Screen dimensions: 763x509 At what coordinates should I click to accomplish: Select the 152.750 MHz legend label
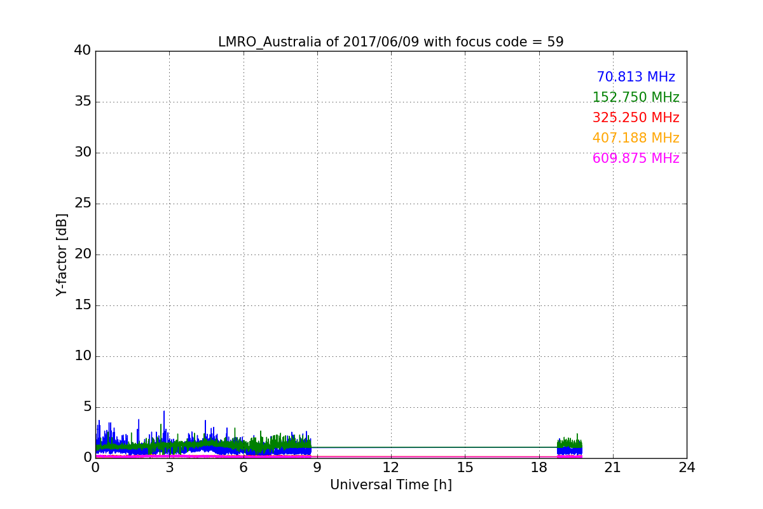click(x=635, y=97)
